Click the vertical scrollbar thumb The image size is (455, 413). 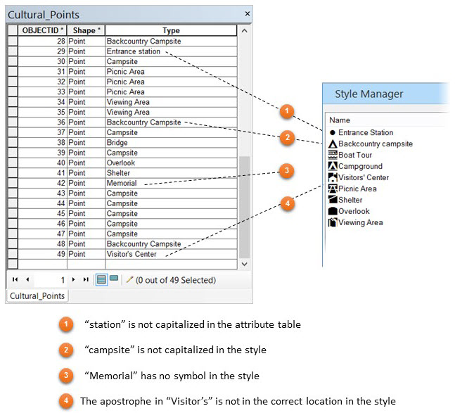click(244, 208)
